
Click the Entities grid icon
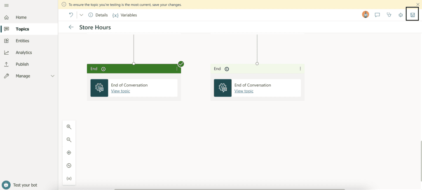click(7, 41)
